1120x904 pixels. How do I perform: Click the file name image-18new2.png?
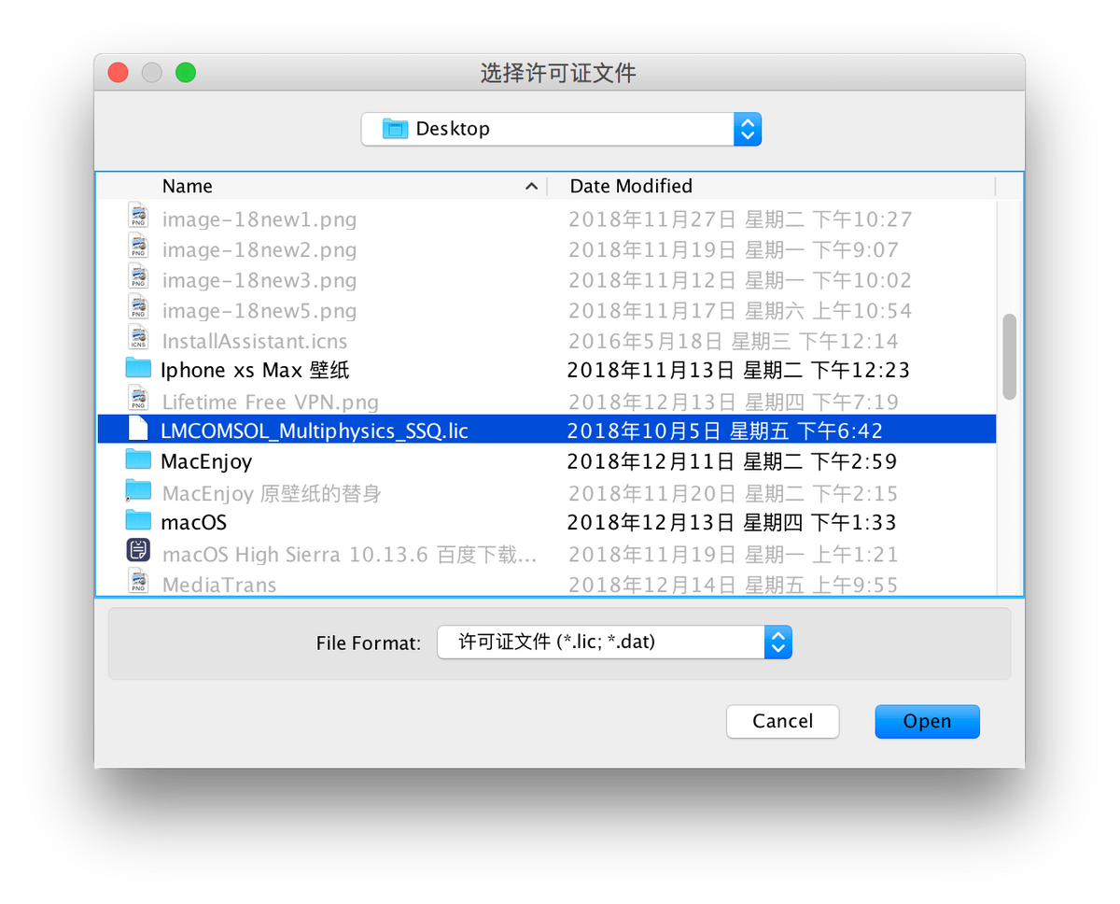(259, 250)
